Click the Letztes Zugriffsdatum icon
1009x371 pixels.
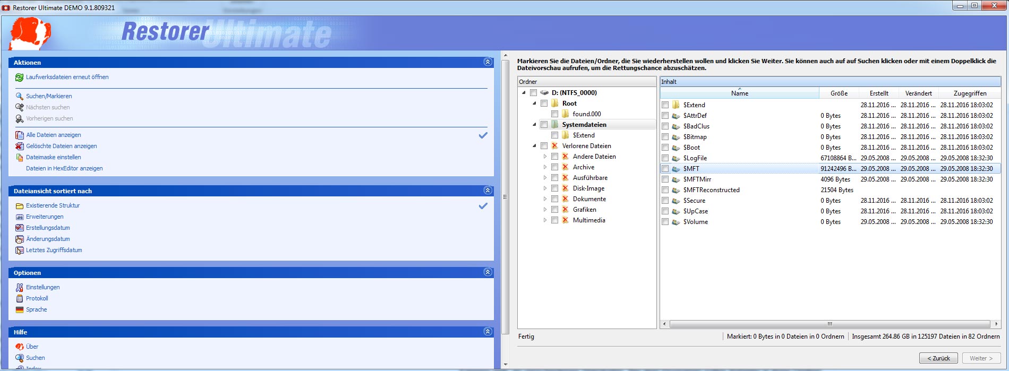(x=20, y=251)
